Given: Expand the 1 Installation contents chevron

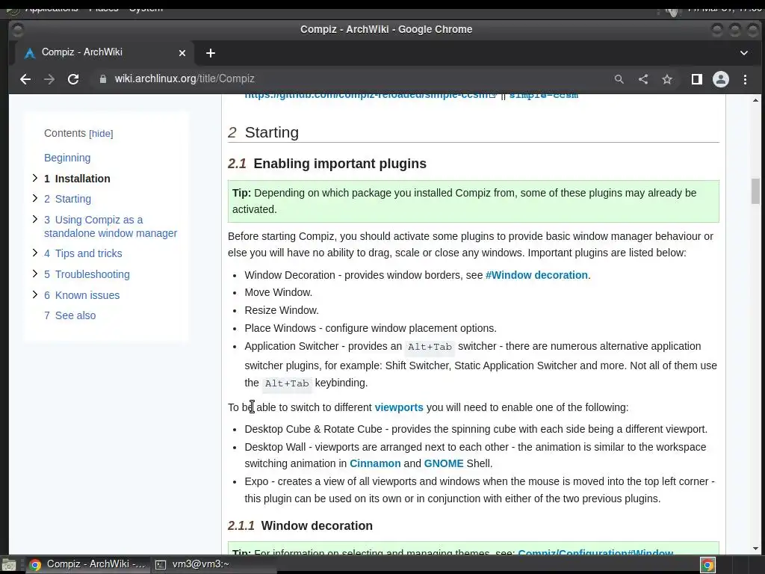Looking at the screenshot, I should click(x=34, y=178).
